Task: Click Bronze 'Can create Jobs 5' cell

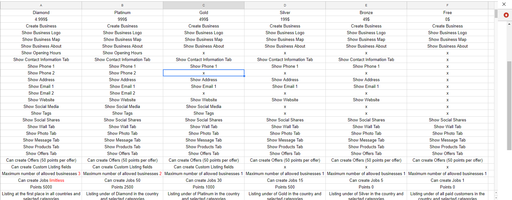Action: point(366,180)
